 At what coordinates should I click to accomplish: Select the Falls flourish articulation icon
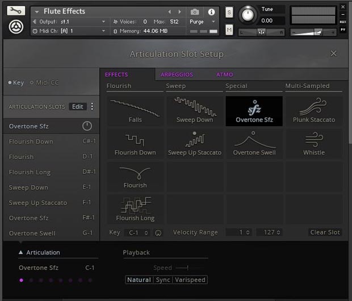(x=135, y=110)
